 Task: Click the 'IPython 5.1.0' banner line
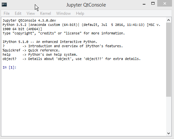pyautogui.click(x=50, y=42)
